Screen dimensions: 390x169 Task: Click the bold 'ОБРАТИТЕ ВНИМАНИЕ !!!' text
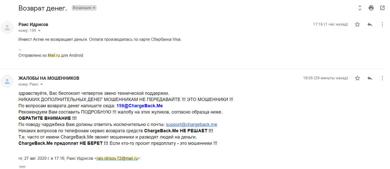pos(47,118)
